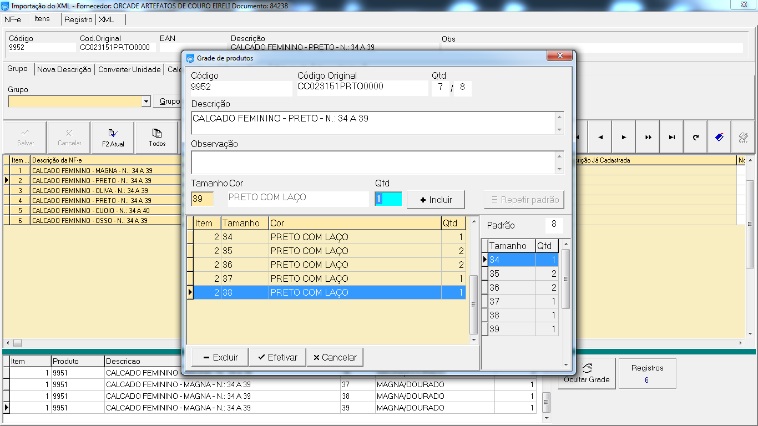Click the Padrão value field
This screenshot has height=426, width=758.
coord(554,225)
